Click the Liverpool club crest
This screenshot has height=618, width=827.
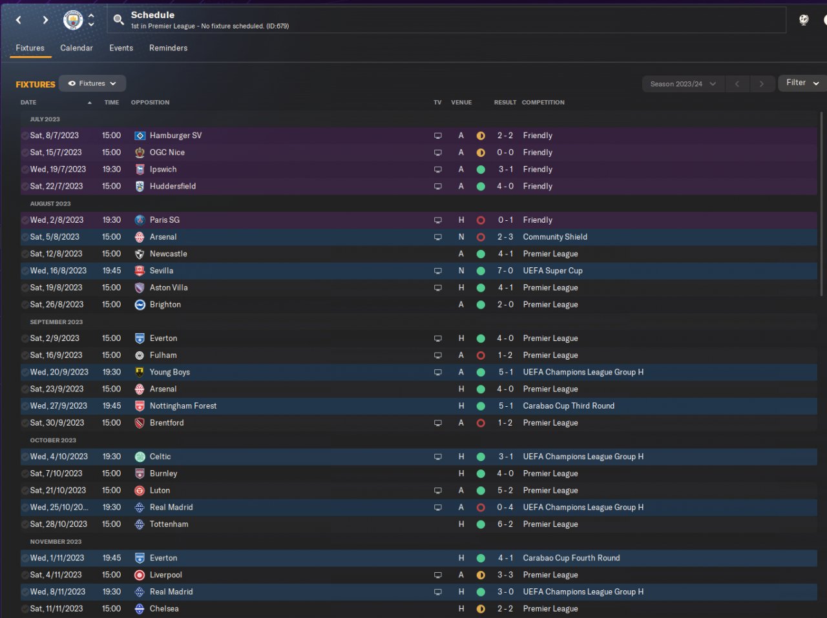click(140, 575)
